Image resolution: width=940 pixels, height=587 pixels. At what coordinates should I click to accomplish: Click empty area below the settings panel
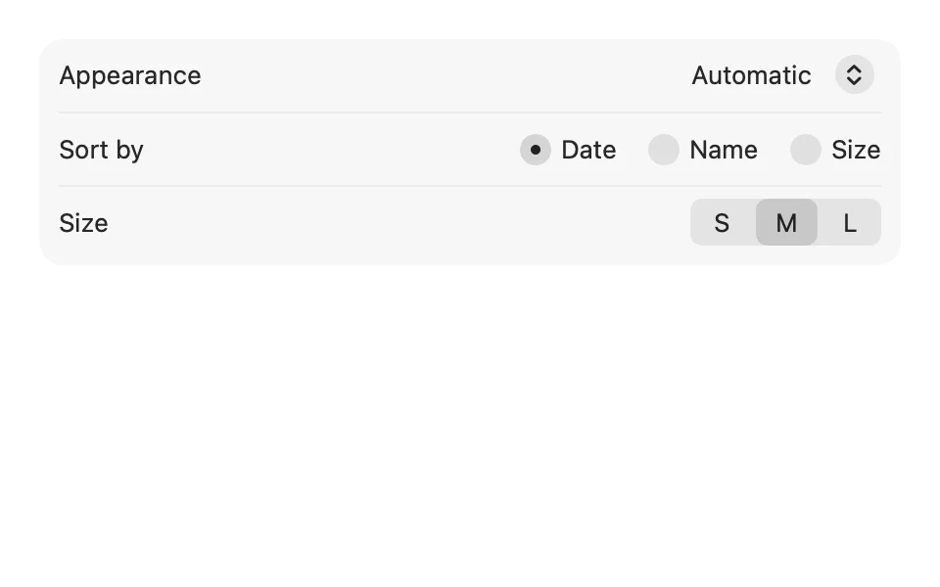(x=470, y=420)
